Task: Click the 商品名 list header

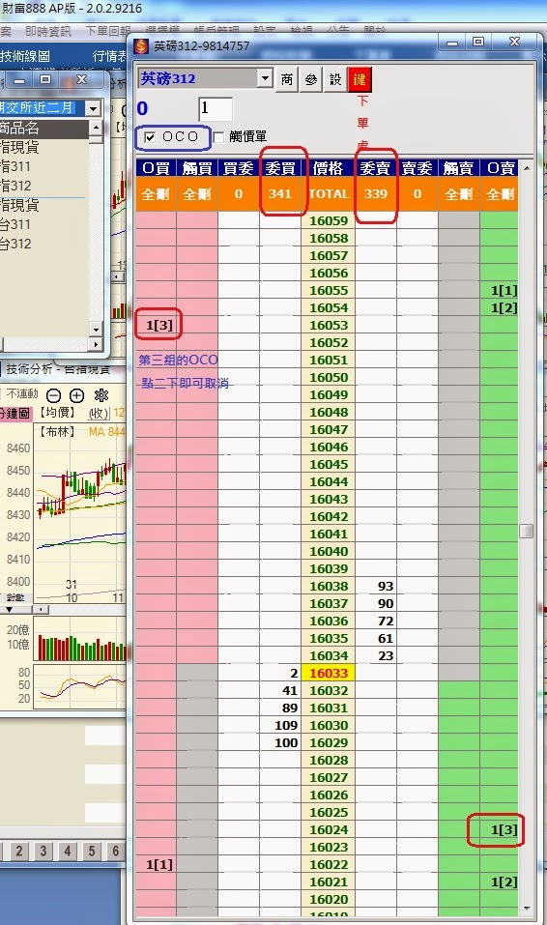Action: [x=44, y=128]
